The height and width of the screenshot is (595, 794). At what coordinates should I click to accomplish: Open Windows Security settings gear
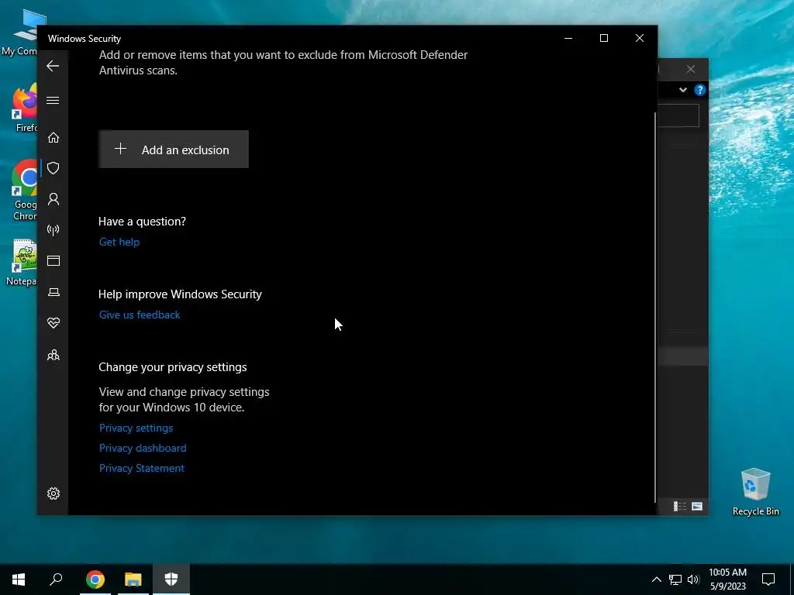coord(54,494)
